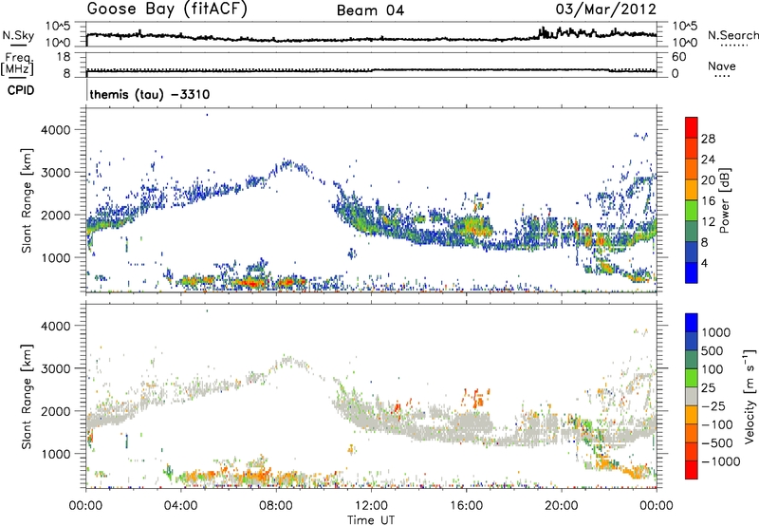
Task: Click the 'N.Search' legend label
Action: (x=732, y=35)
